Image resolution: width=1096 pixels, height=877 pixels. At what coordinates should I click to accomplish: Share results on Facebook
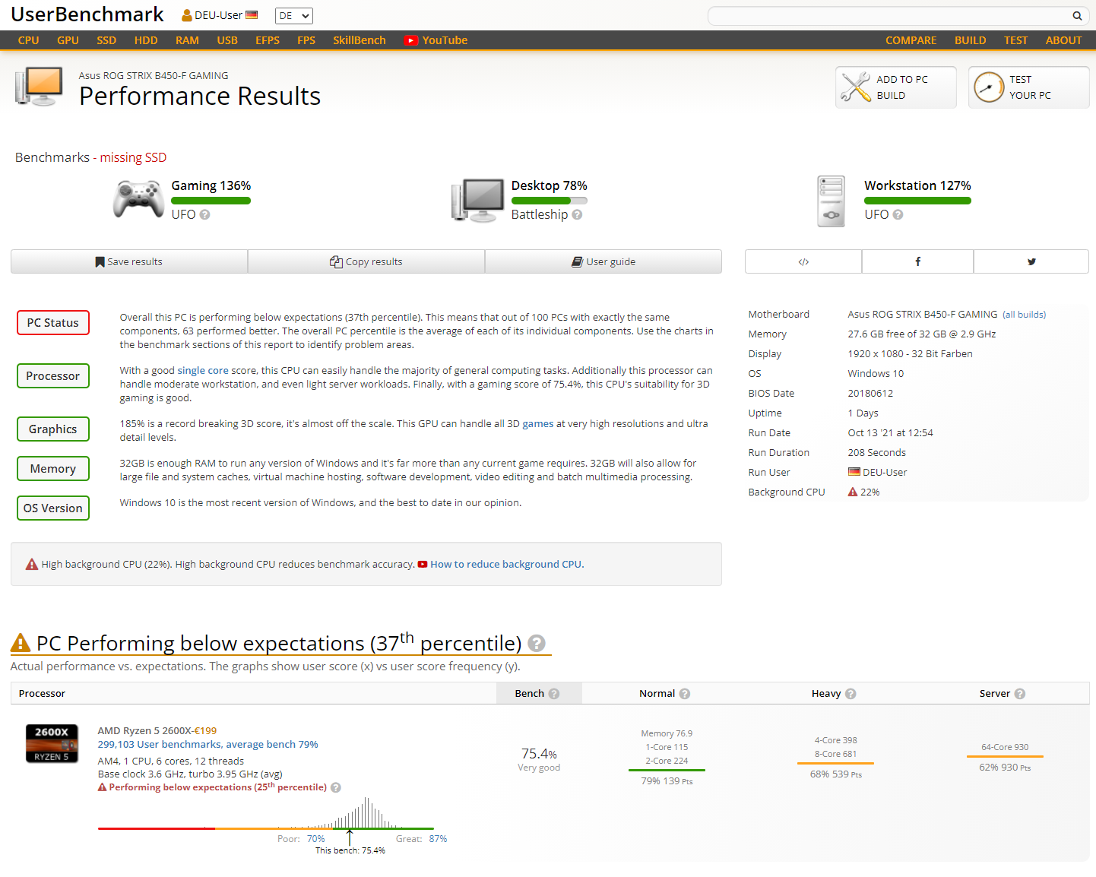point(917,261)
